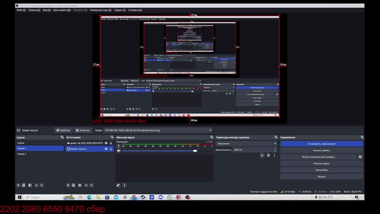Open Microsoft Edge from the taskbar
Screen dimensions: 380x214
(89, 197)
